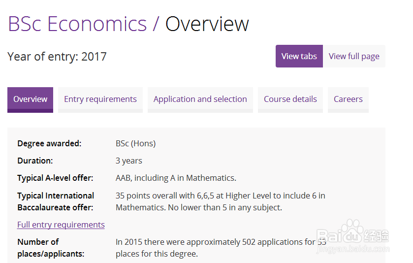Click the Year of entry: 2017 text
The height and width of the screenshot is (263, 413).
tap(57, 57)
